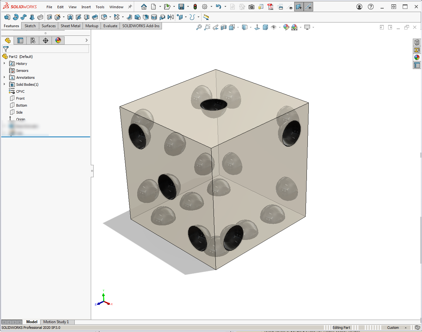Click Custom in the status bar
Screen dimensions: 422x332
click(x=393, y=327)
